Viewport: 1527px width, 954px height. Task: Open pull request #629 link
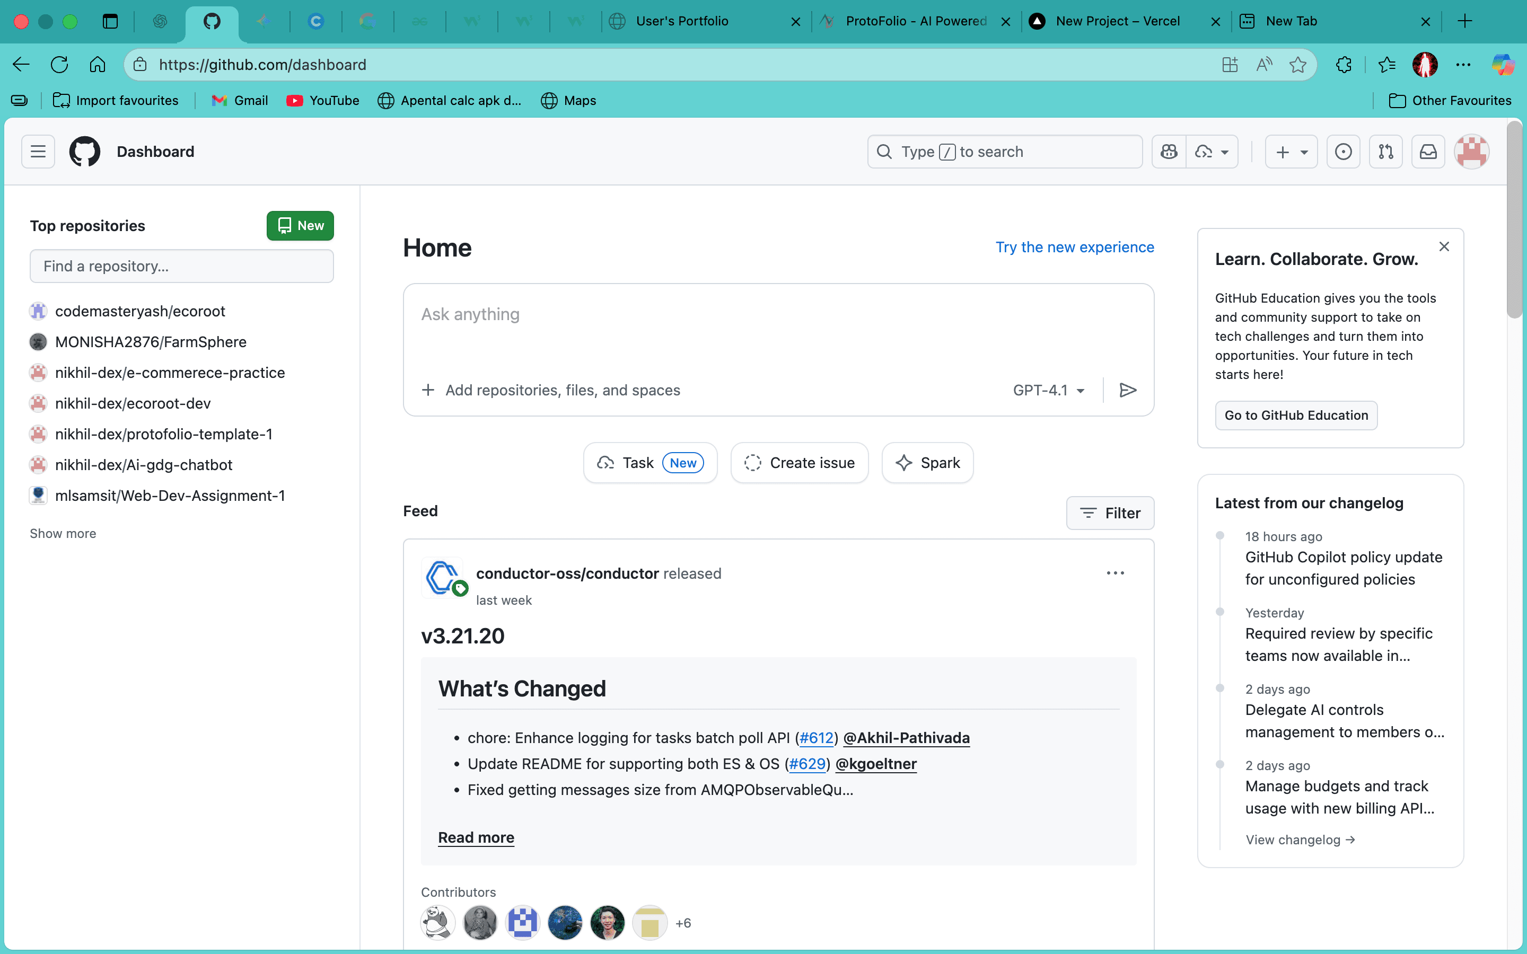click(x=807, y=763)
